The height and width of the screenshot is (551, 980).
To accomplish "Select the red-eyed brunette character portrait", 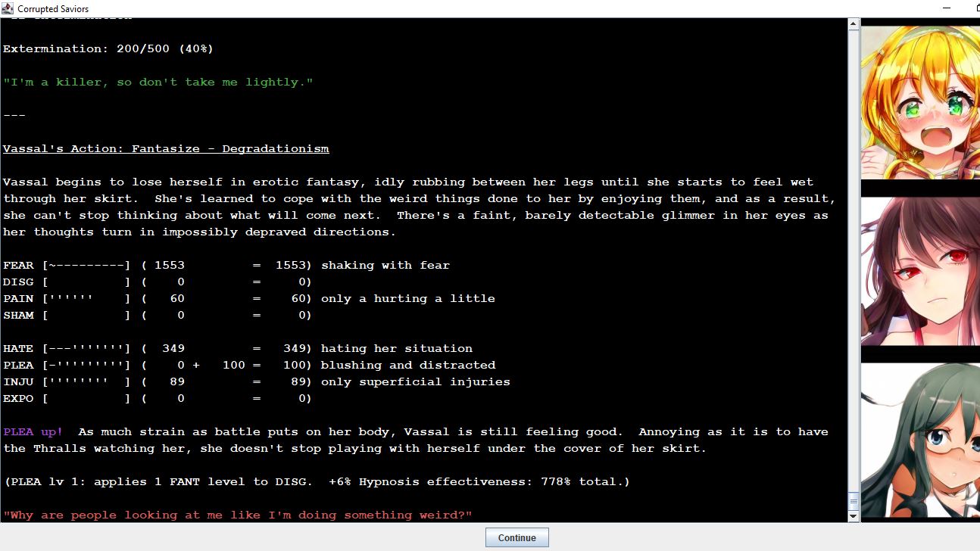I will [x=920, y=270].
